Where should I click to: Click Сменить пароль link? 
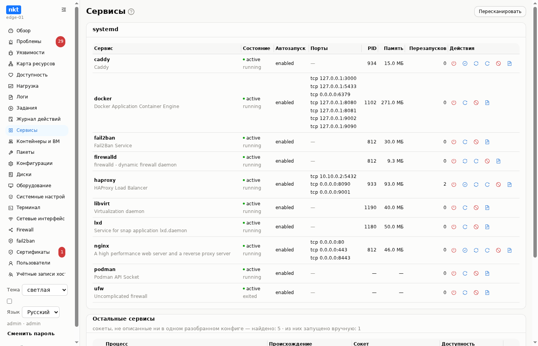tap(31, 334)
